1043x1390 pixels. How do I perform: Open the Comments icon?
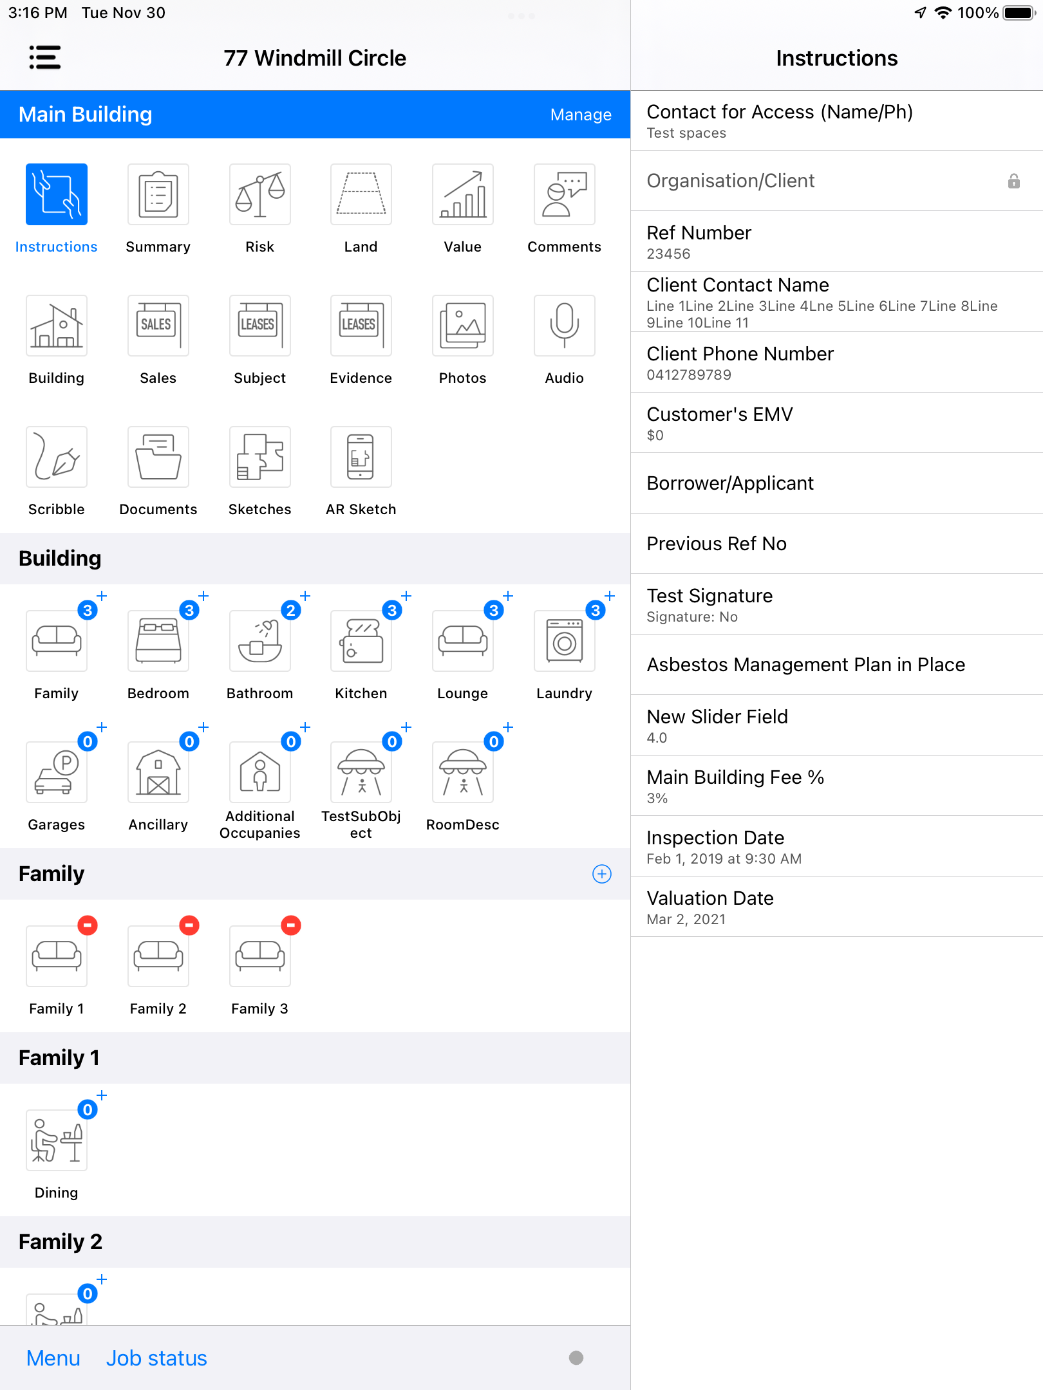[565, 194]
